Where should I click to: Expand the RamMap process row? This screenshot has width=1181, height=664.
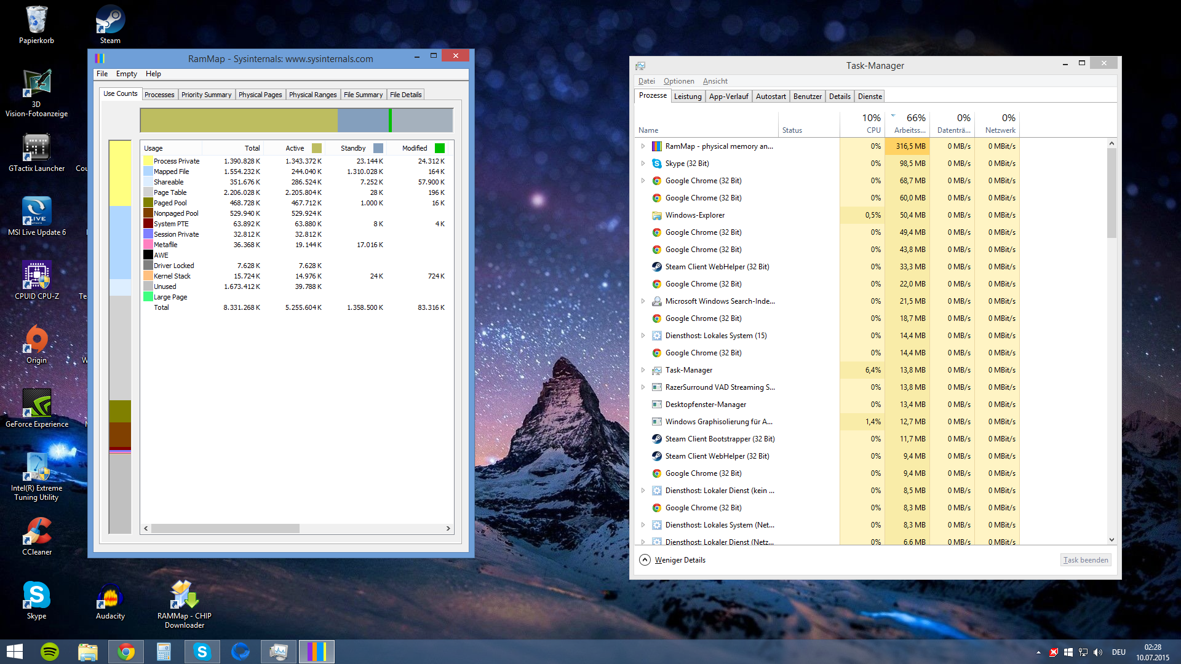[643, 146]
